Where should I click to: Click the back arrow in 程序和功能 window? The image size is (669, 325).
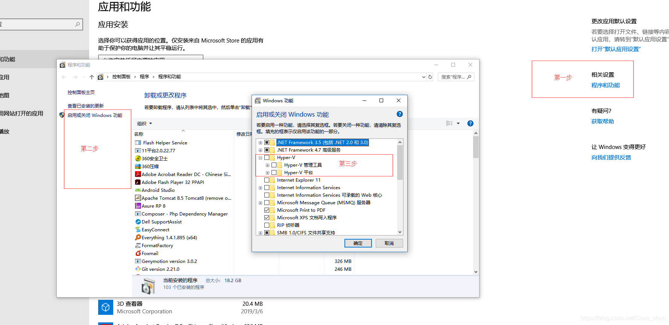64,77
